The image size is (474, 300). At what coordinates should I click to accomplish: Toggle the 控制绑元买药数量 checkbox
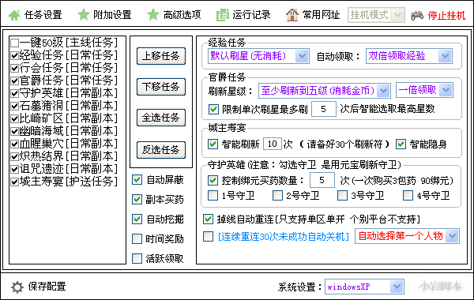click(x=213, y=180)
